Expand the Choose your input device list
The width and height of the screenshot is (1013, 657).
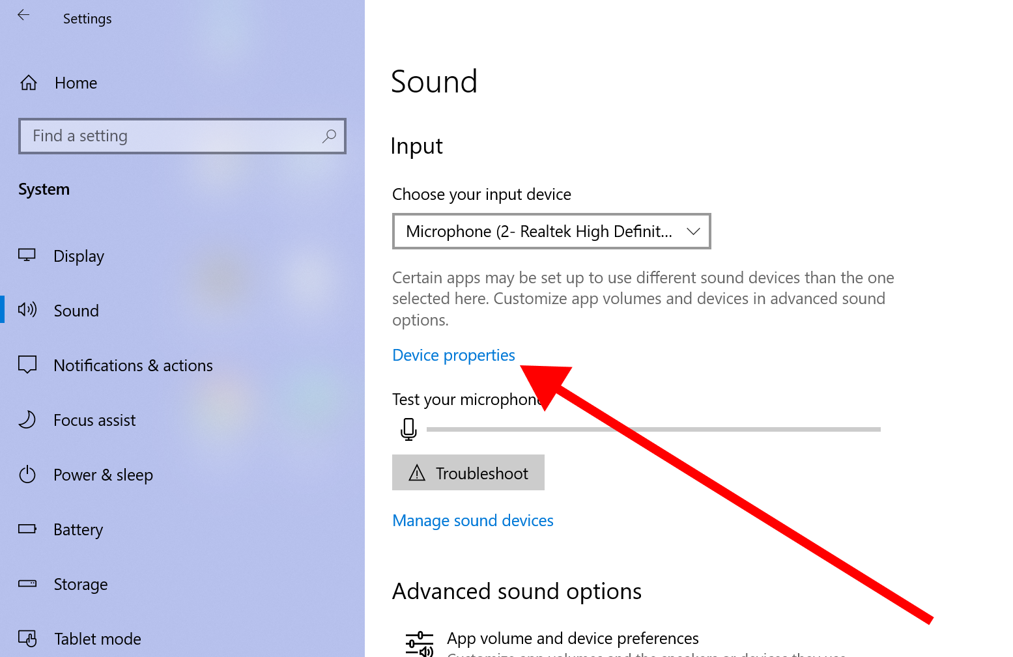click(x=550, y=231)
